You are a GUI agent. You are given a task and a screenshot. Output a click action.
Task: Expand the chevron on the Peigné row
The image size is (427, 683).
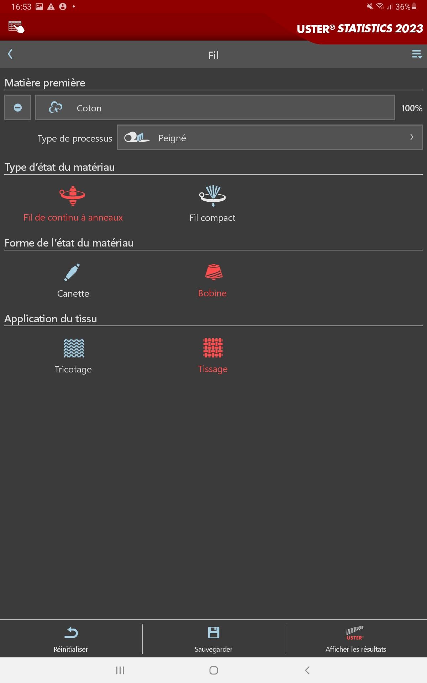(x=412, y=137)
